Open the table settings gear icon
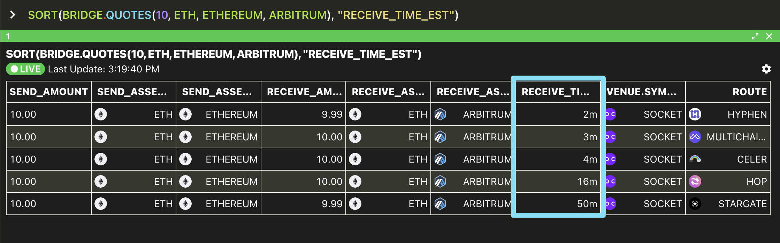 point(766,69)
